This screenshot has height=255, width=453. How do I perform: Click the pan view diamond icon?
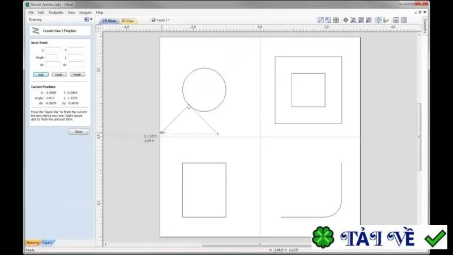click(345, 20)
